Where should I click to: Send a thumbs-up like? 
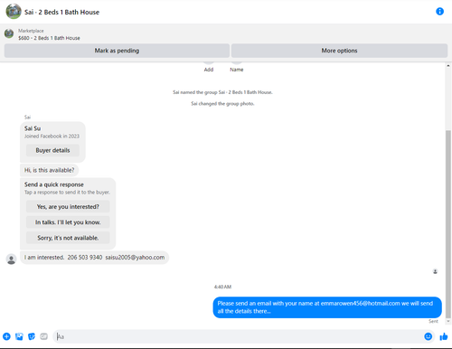pos(444,336)
